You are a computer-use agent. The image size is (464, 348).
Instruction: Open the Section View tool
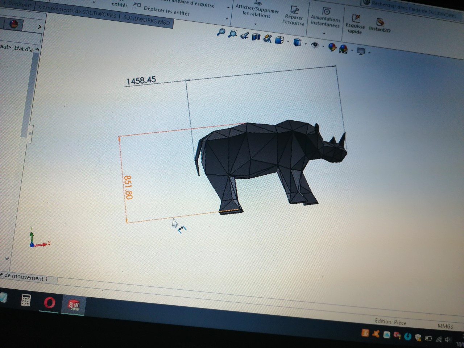[256, 37]
